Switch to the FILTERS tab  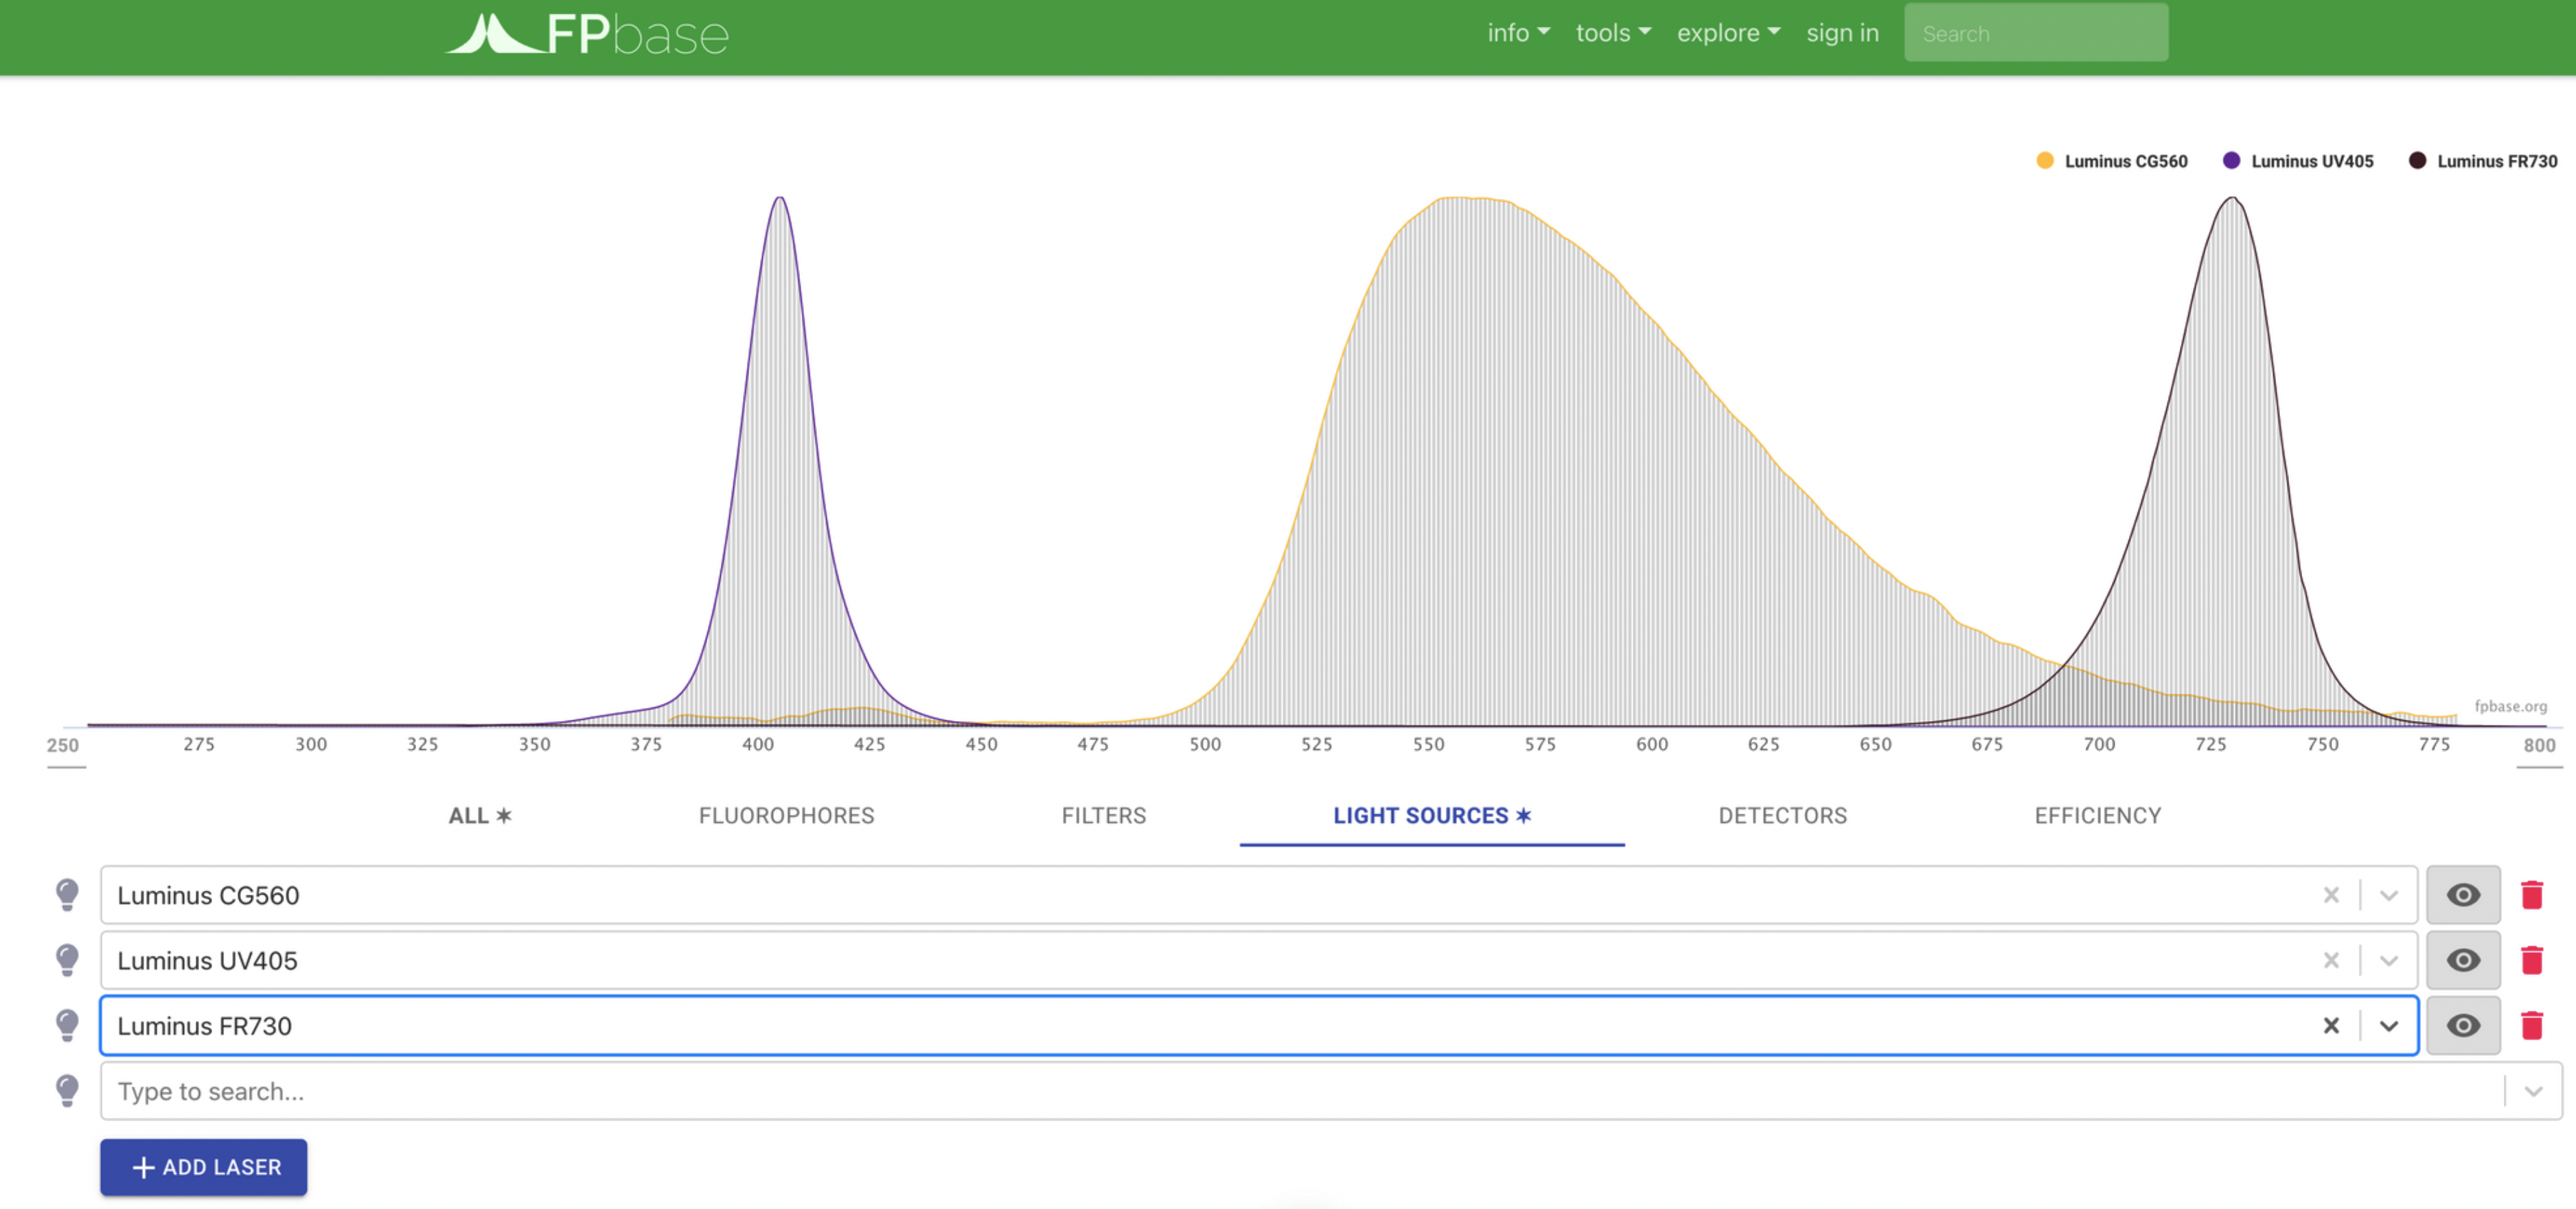point(1103,815)
